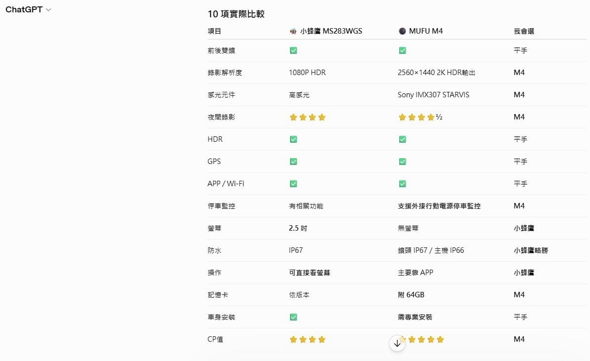Click the heading 10 項實際比較
This screenshot has width=590, height=361.
[x=236, y=14]
